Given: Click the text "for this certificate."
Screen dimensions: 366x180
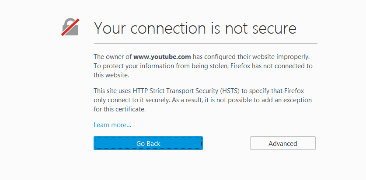Looking at the screenshot, I should pos(119,109).
